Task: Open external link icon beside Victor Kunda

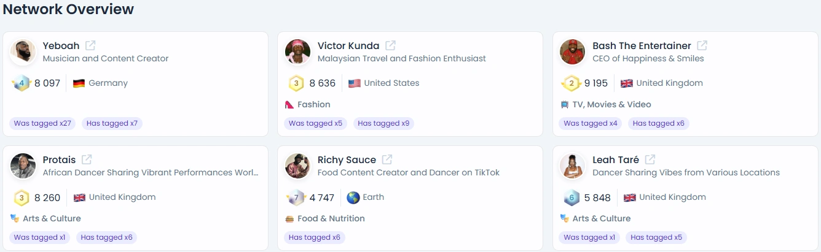Action: (x=390, y=45)
